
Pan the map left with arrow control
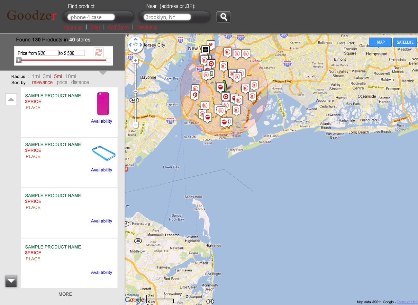(x=130, y=45)
